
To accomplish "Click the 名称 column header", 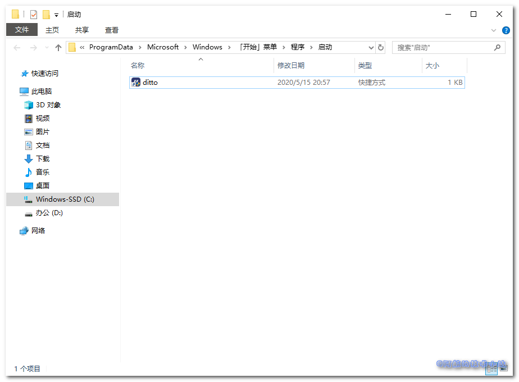I will (x=138, y=66).
